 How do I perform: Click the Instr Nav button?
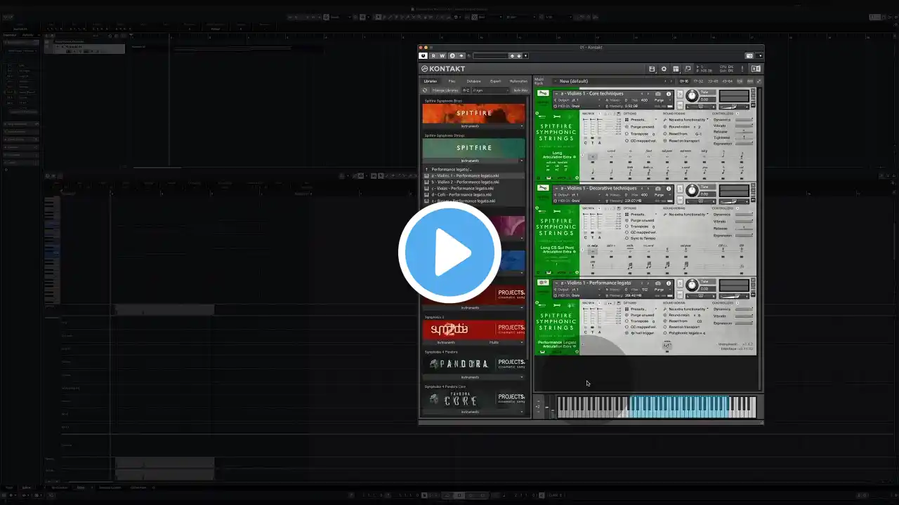click(x=520, y=90)
